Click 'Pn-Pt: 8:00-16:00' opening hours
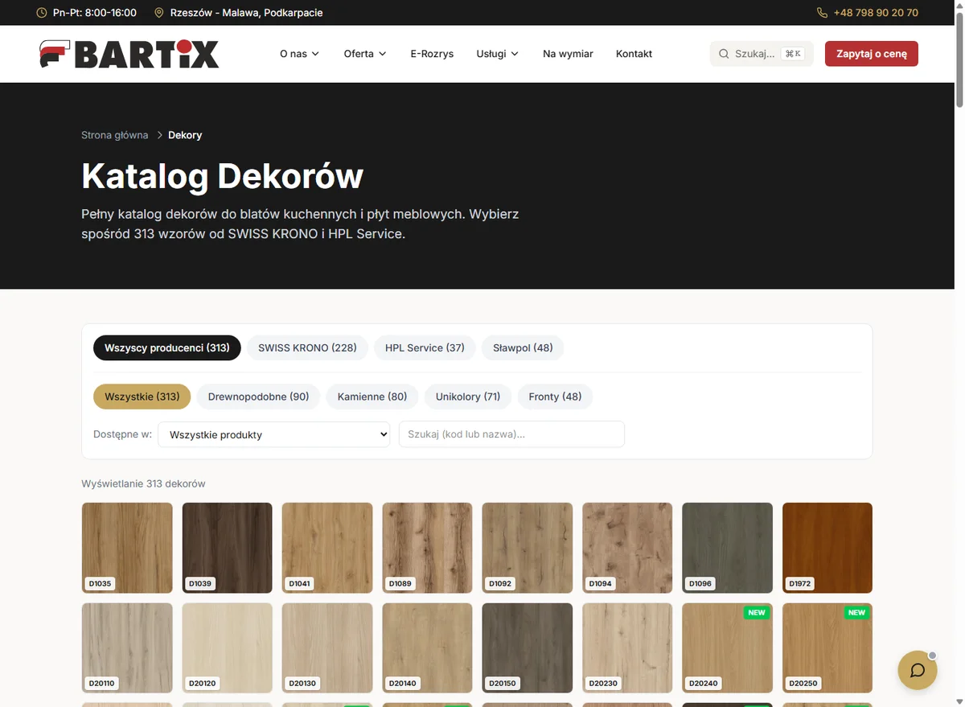 (x=95, y=13)
